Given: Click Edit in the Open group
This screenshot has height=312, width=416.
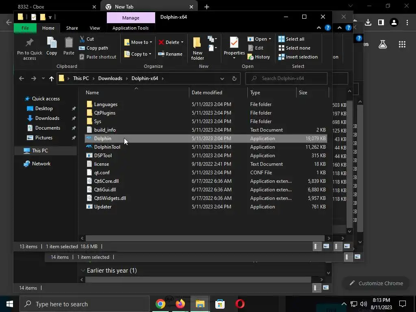Looking at the screenshot, I should [x=256, y=48].
